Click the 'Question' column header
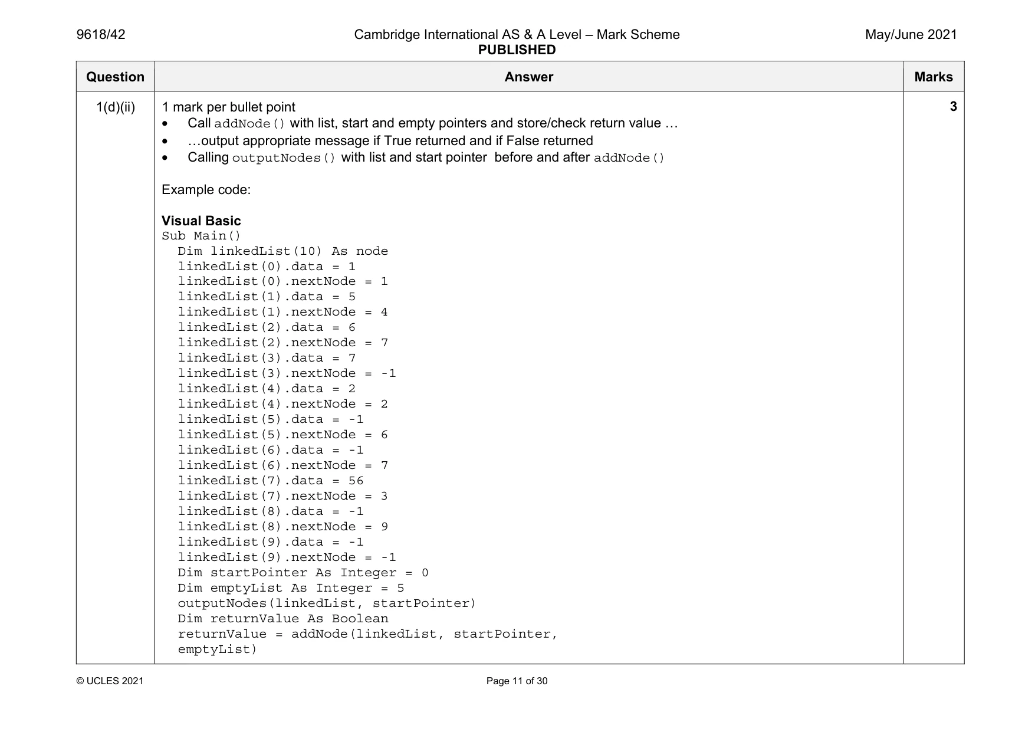This screenshot has height=732, width=1035. (x=115, y=77)
